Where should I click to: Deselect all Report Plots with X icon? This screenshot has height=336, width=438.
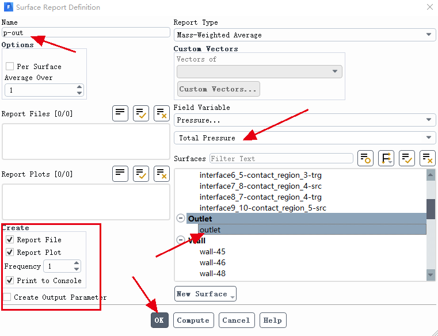(x=161, y=173)
